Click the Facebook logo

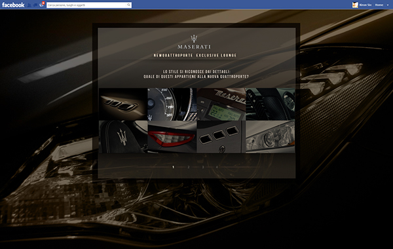tap(13, 5)
